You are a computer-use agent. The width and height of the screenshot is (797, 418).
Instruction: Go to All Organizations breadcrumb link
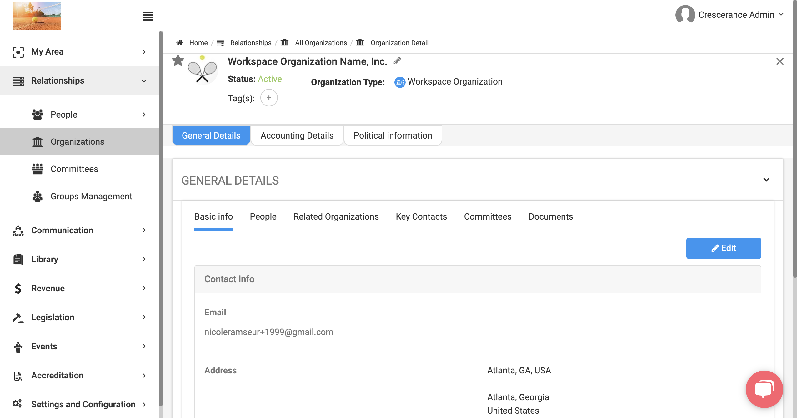[321, 43]
